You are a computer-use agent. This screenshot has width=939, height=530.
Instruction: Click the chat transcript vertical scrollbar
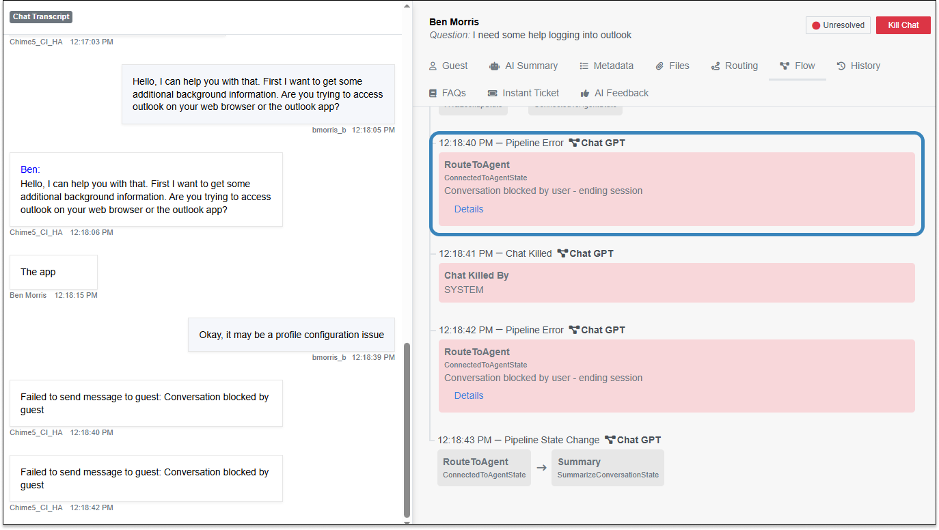407,430
